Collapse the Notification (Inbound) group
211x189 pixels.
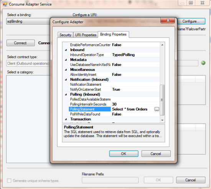(66, 80)
